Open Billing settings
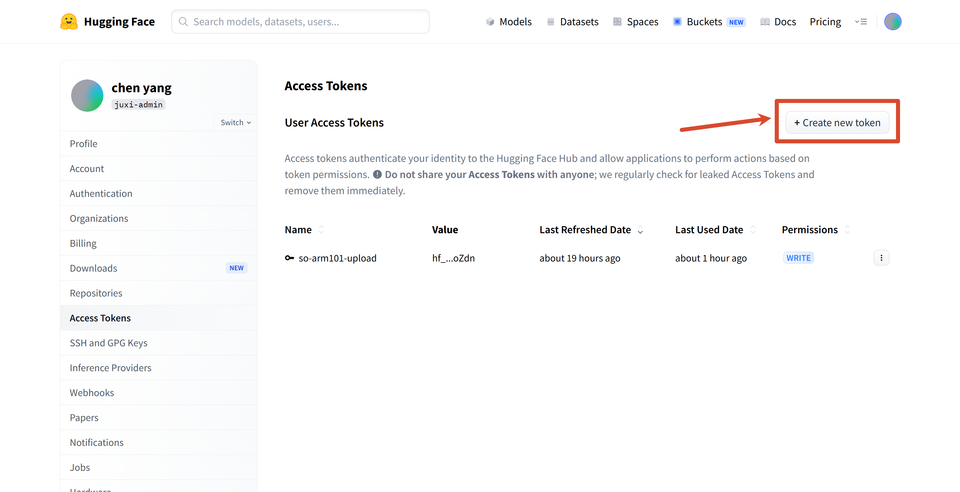Viewport: 960px width, 492px height. coord(158,244)
